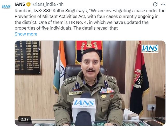Click the tweet text body
The width and height of the screenshot is (167, 127).
(90, 19)
